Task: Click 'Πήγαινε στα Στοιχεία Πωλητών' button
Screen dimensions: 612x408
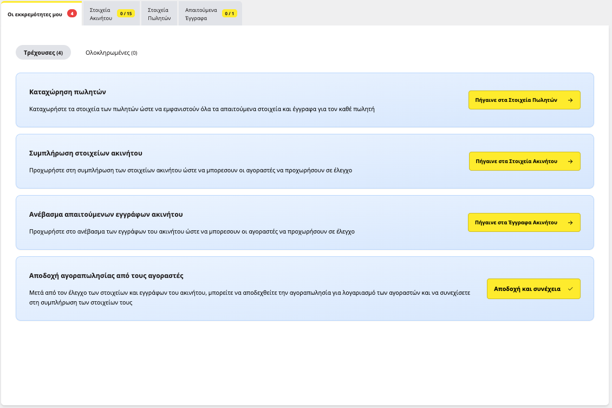Action: click(x=524, y=100)
